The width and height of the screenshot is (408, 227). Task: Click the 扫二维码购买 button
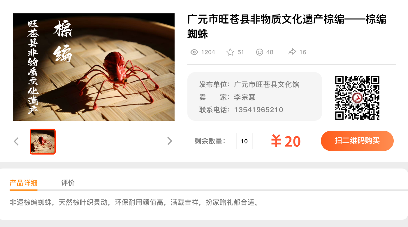pos(357,141)
